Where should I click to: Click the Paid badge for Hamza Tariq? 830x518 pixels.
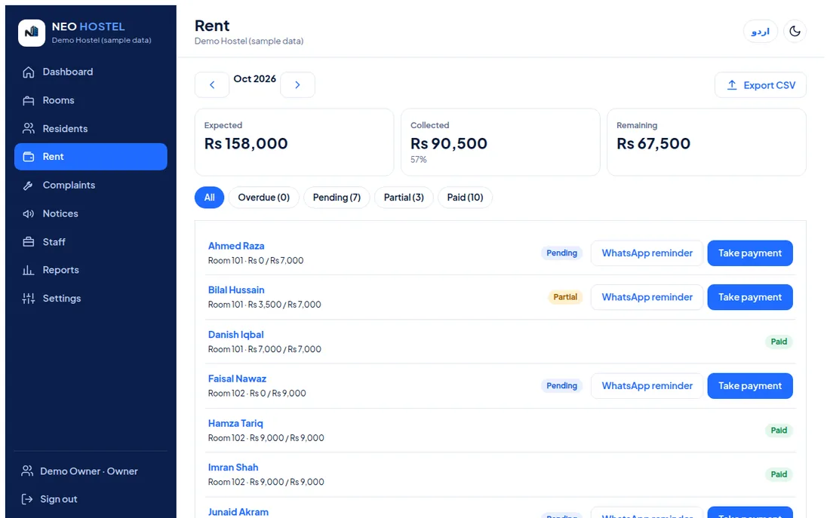[779, 431]
